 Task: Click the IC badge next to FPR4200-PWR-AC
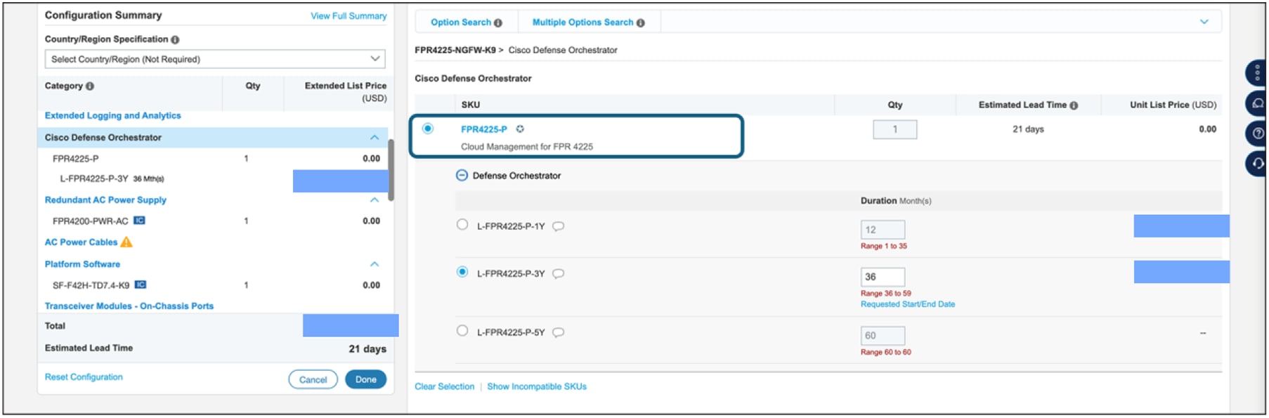(x=139, y=221)
